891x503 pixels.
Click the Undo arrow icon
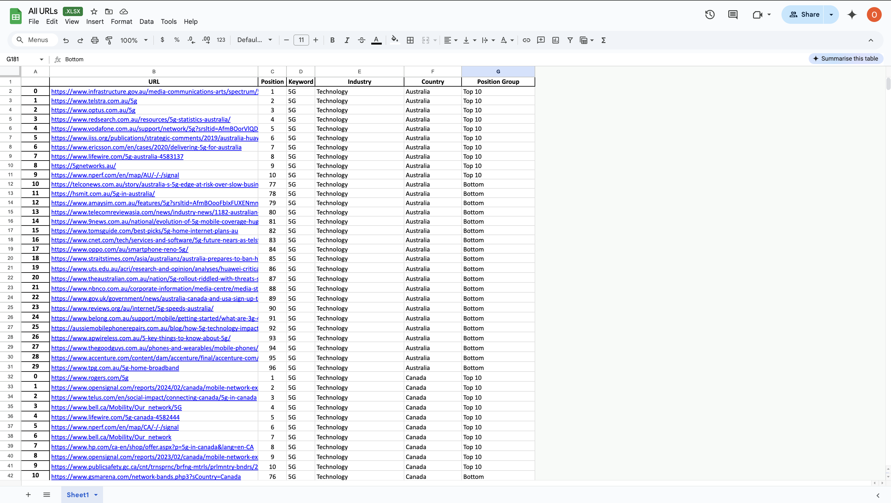point(66,40)
